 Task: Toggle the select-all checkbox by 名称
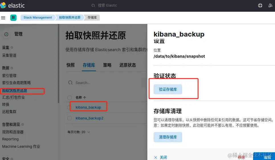tap(70, 98)
